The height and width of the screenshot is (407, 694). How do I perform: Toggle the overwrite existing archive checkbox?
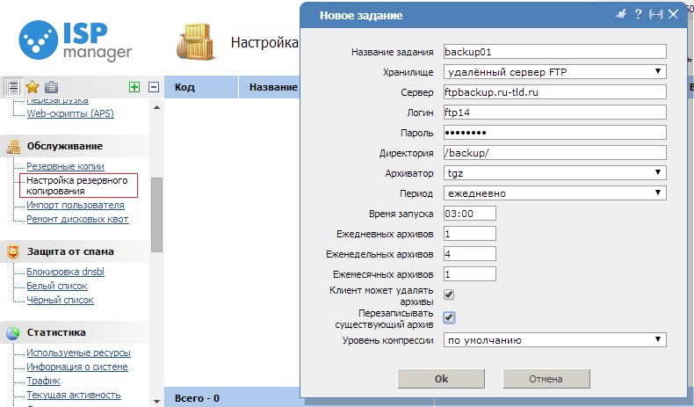pos(449,317)
